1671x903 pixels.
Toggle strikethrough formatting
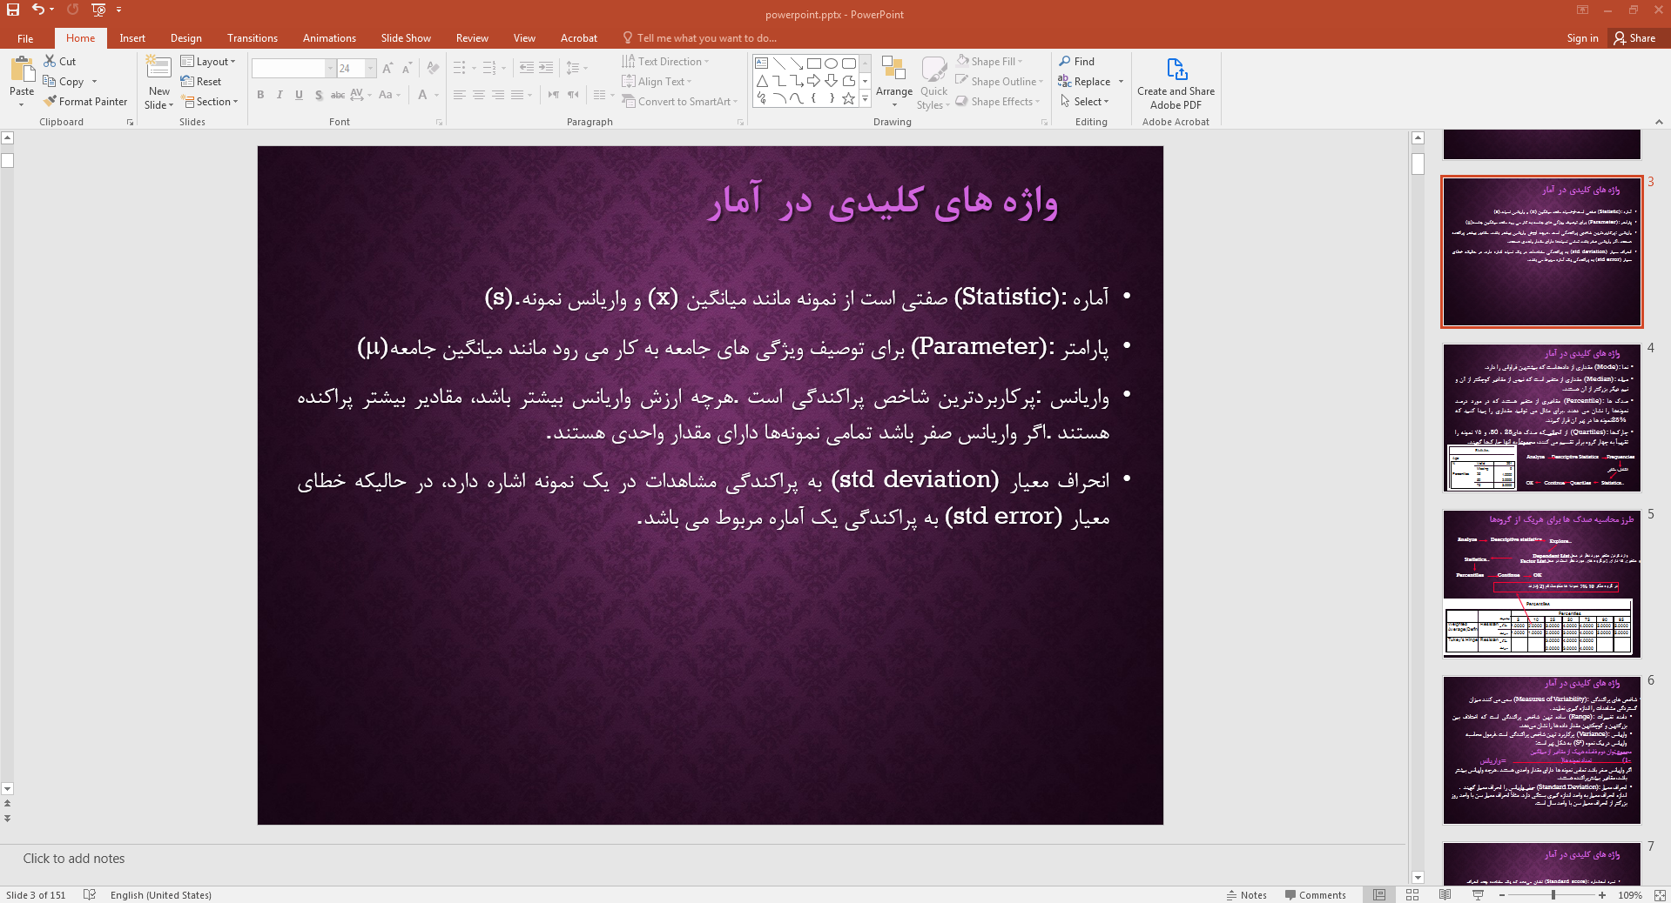[x=338, y=95]
